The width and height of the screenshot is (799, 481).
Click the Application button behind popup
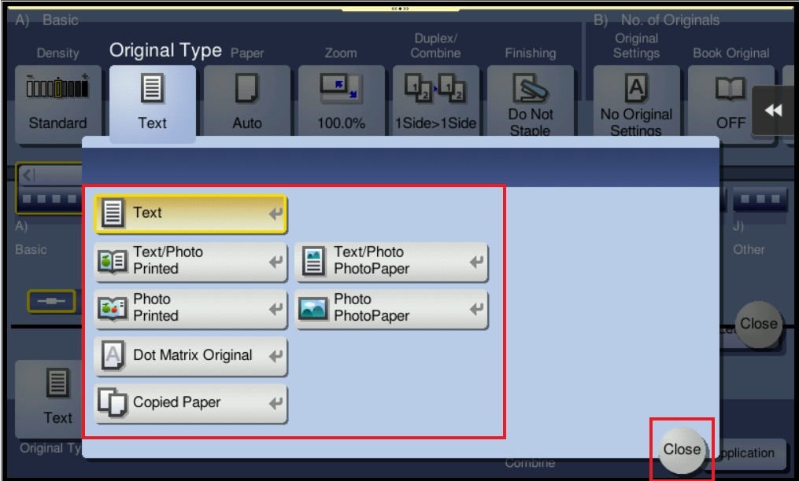(x=748, y=453)
